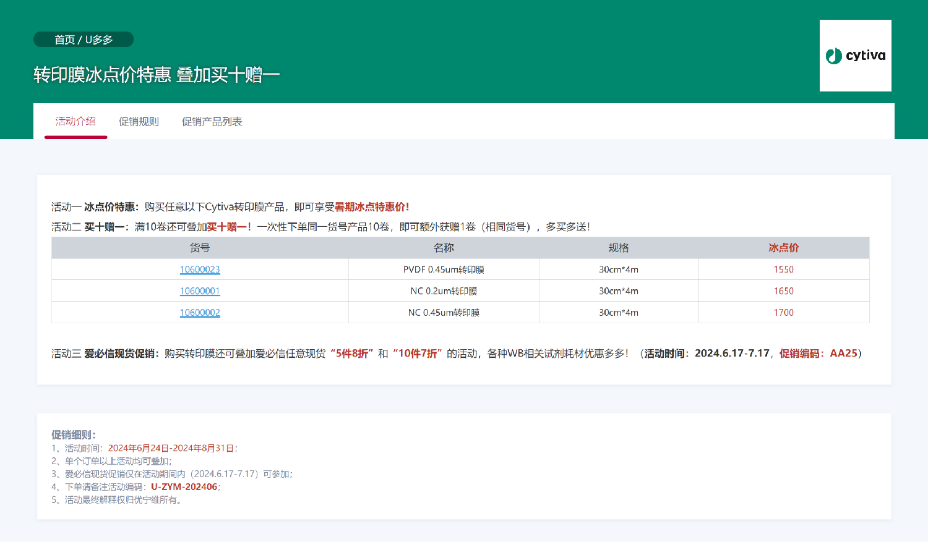Select the 活动介绍 tab

click(75, 121)
